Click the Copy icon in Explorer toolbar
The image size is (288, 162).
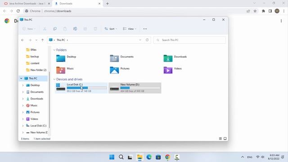55,29
